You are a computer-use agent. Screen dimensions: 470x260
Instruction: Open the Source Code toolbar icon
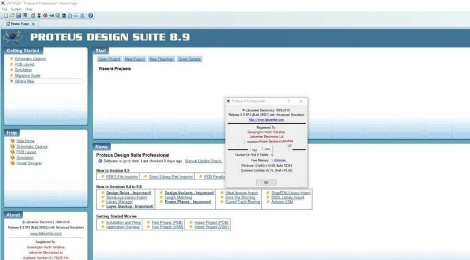pos(76,15)
